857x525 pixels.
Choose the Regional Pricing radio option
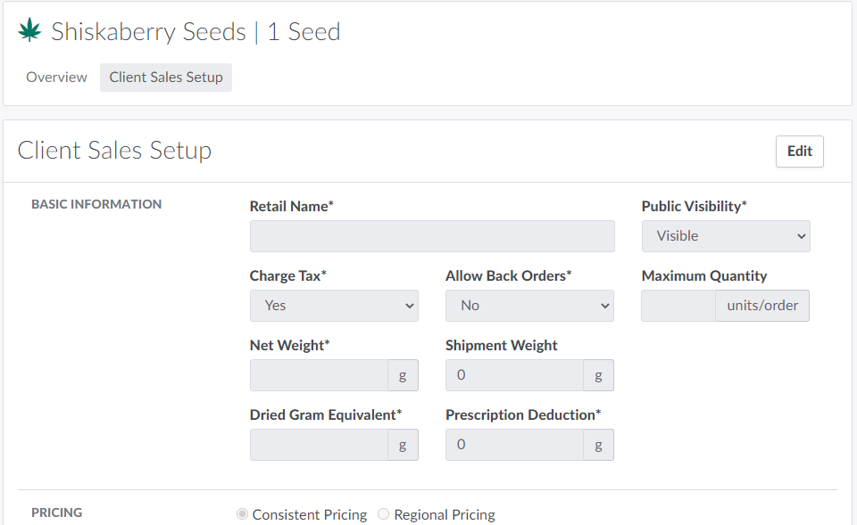pyautogui.click(x=384, y=514)
